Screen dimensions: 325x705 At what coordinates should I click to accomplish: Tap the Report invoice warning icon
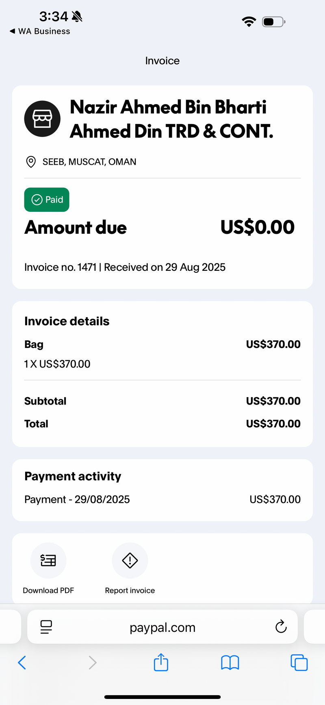tap(130, 560)
